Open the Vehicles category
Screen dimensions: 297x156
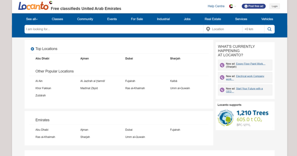(x=267, y=19)
